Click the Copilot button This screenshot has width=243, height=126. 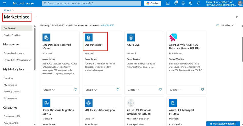(x=152, y=3)
